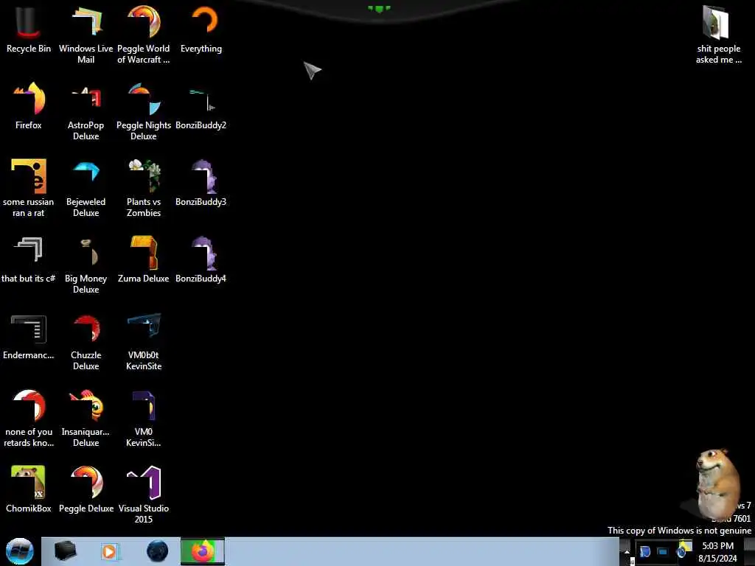Click the Show desktop button

750,551
